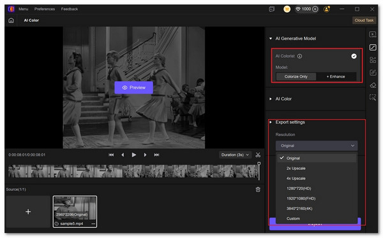Open the screen layout icon in title bar
The width and height of the screenshot is (383, 238).
point(272,10)
